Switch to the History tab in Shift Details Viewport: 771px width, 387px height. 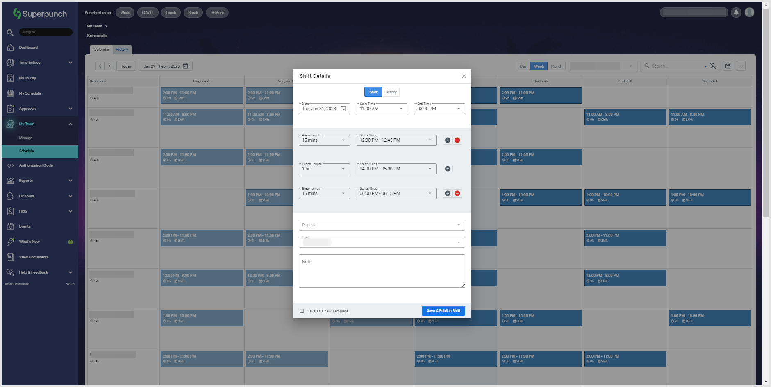point(390,91)
